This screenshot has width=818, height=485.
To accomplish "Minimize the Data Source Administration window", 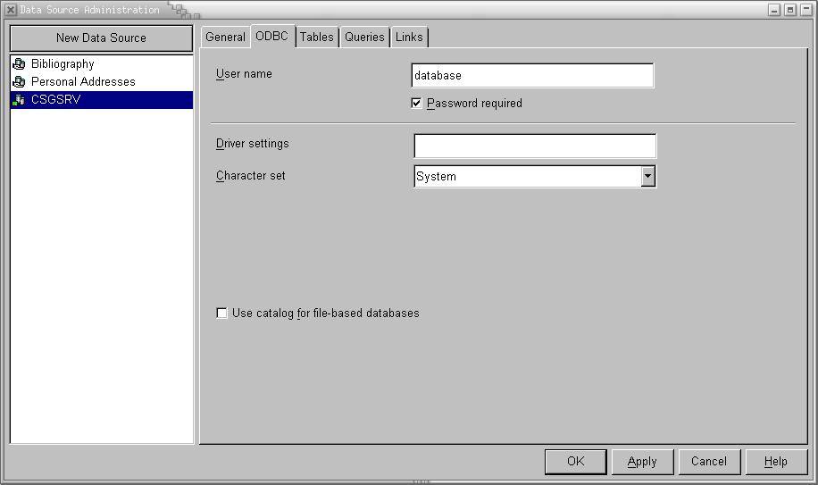I will pyautogui.click(x=775, y=10).
